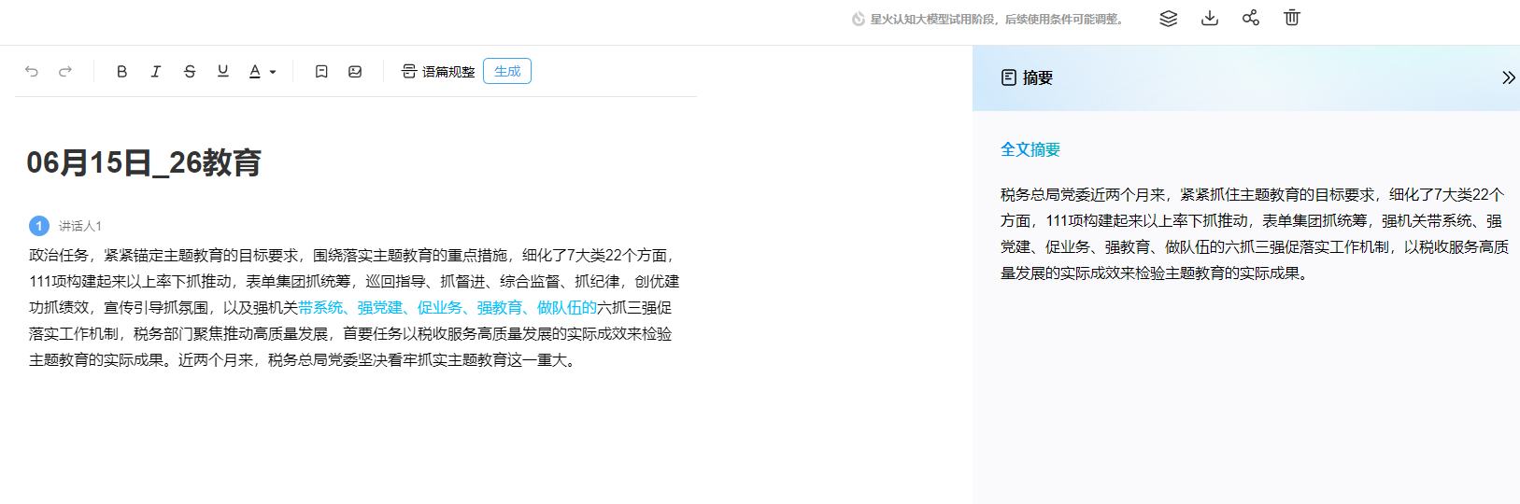The width and height of the screenshot is (1520, 504).
Task: Open text color dropdown arrow
Action: pyautogui.click(x=273, y=72)
